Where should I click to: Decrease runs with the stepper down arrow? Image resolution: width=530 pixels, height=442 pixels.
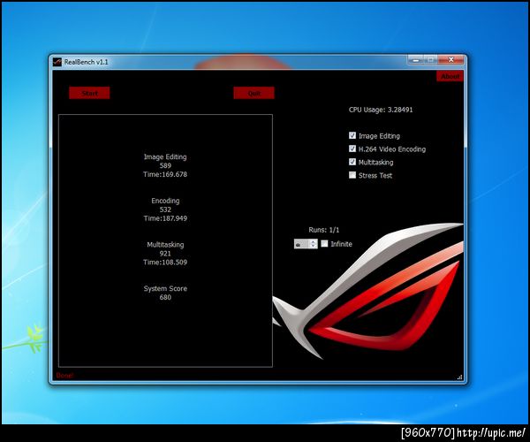tap(314, 247)
